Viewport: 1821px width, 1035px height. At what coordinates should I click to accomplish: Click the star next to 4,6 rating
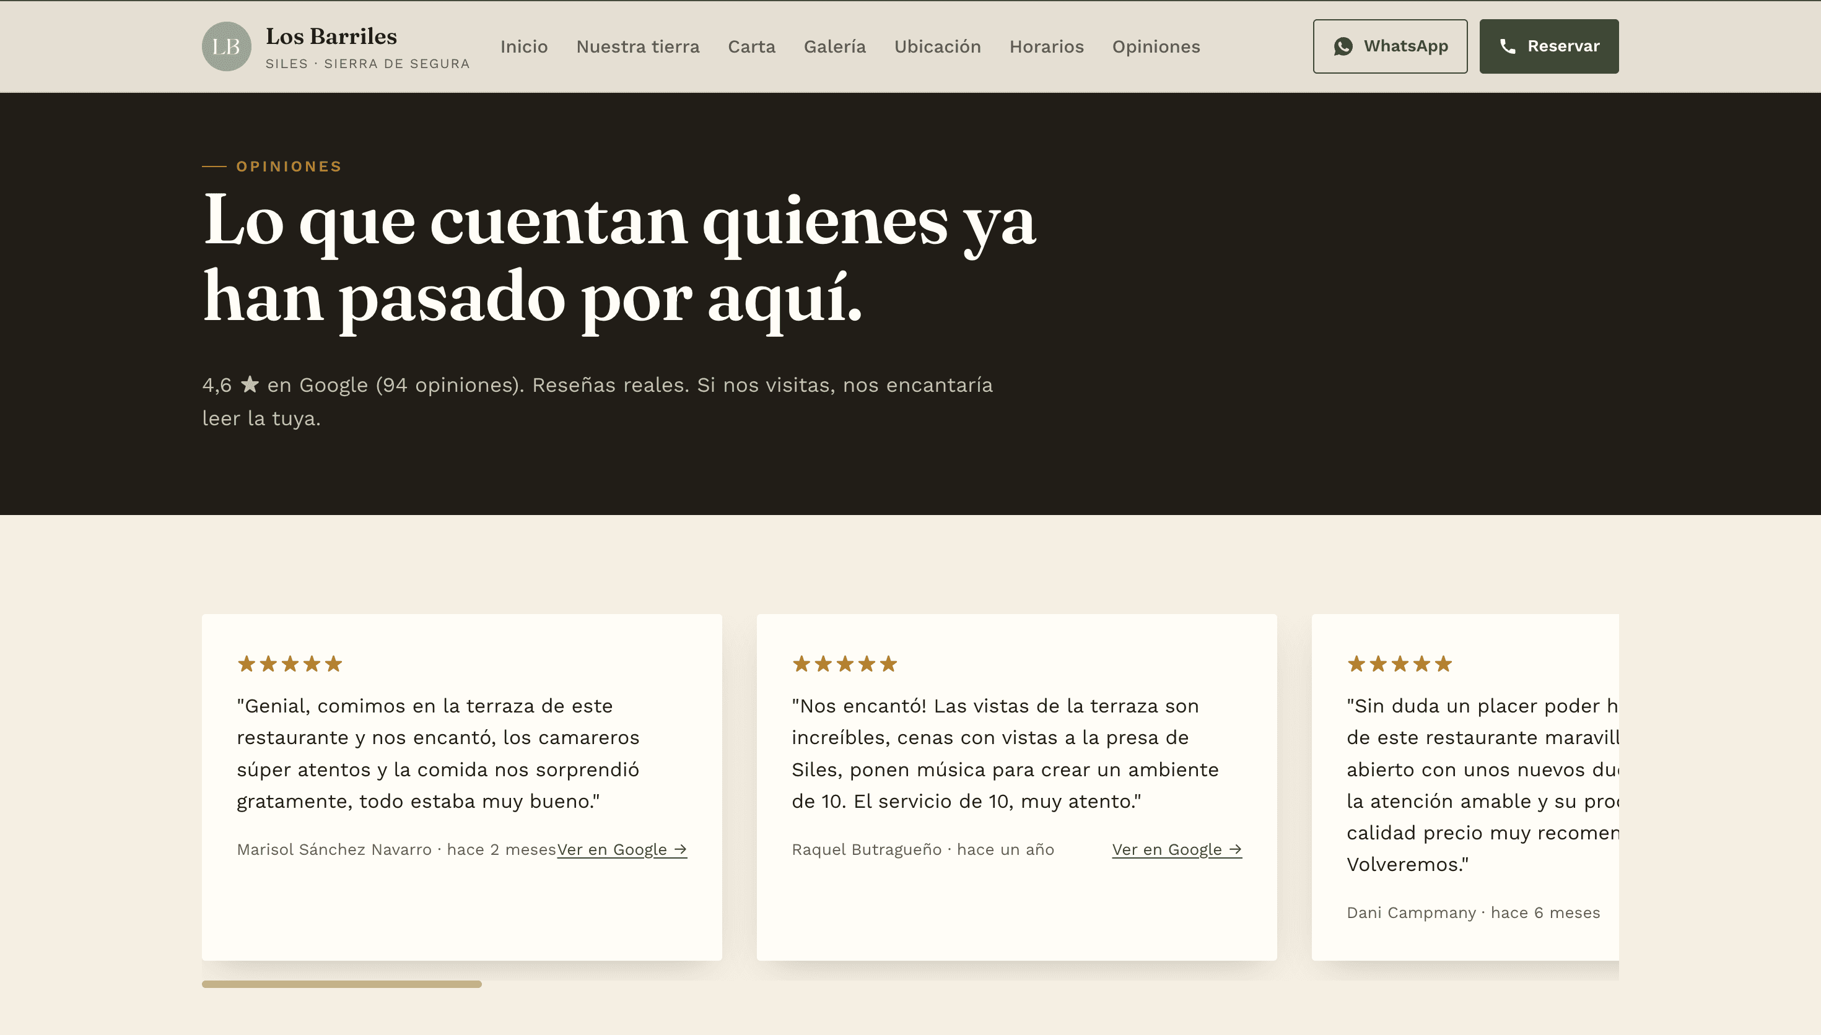point(250,384)
